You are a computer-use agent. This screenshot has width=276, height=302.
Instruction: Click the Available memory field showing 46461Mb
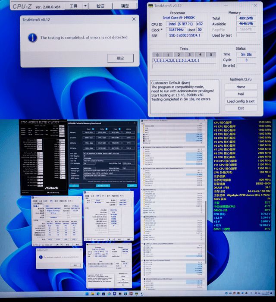[246, 24]
